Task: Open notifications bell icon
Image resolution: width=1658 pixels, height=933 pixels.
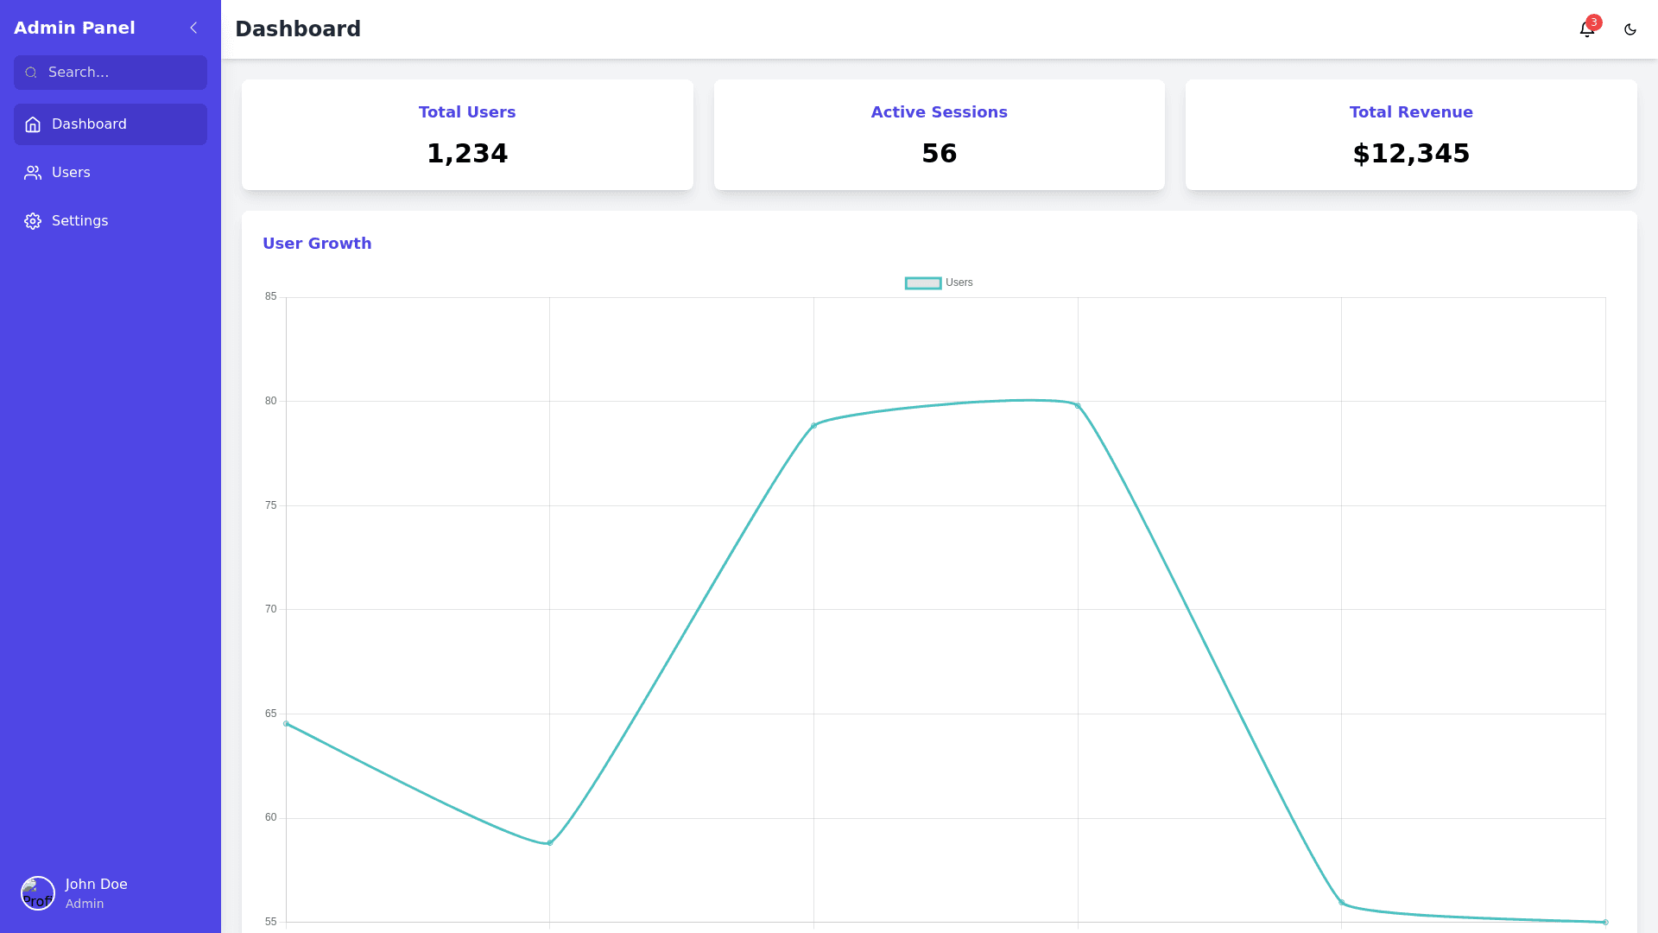Action: click(1585, 30)
